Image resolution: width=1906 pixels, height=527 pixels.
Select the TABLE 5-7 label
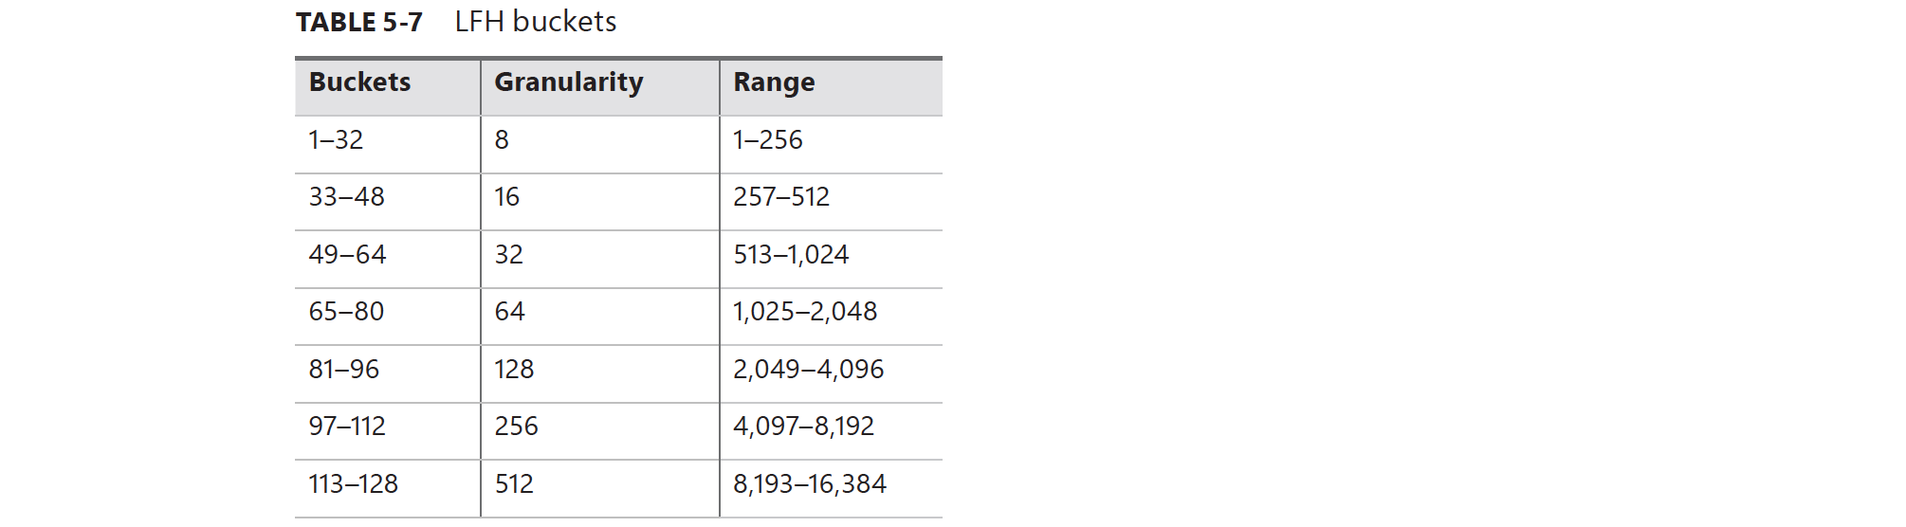pyautogui.click(x=359, y=22)
